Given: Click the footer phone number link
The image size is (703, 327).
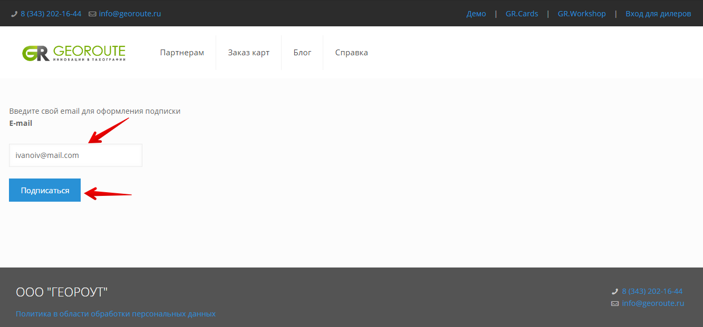Looking at the screenshot, I should (652, 291).
